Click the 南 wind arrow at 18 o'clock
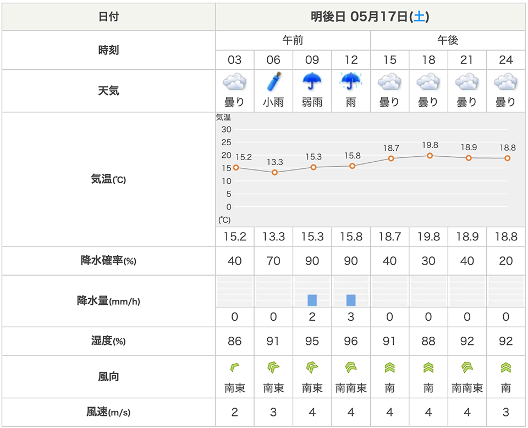The height and width of the screenshot is (428, 528). pyautogui.click(x=428, y=367)
